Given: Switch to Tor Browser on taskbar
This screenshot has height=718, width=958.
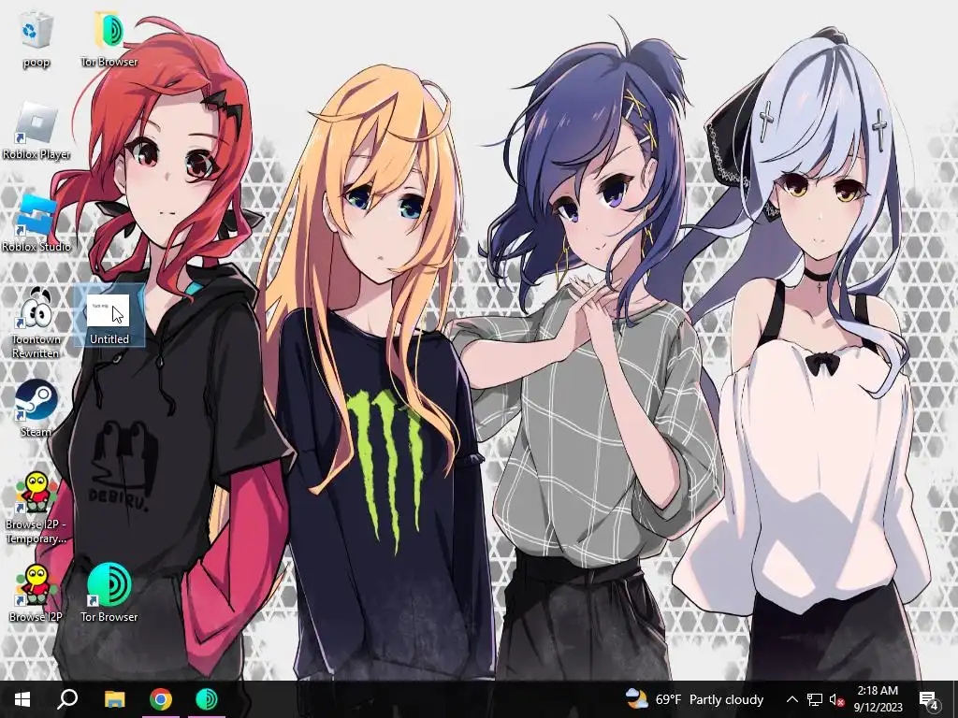Looking at the screenshot, I should click(x=207, y=699).
